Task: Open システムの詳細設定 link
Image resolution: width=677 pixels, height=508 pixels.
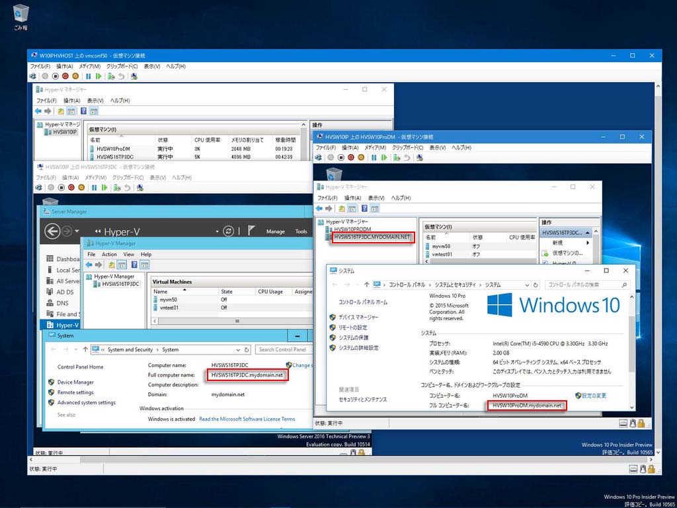Action: coord(358,348)
